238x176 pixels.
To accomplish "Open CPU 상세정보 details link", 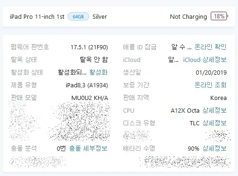I will pyautogui.click(x=215, y=110).
